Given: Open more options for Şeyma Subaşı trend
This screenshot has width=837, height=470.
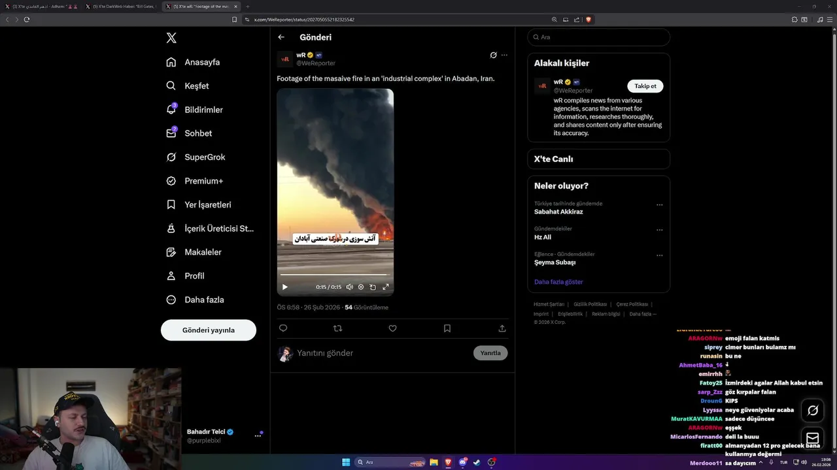Looking at the screenshot, I should 659,255.
